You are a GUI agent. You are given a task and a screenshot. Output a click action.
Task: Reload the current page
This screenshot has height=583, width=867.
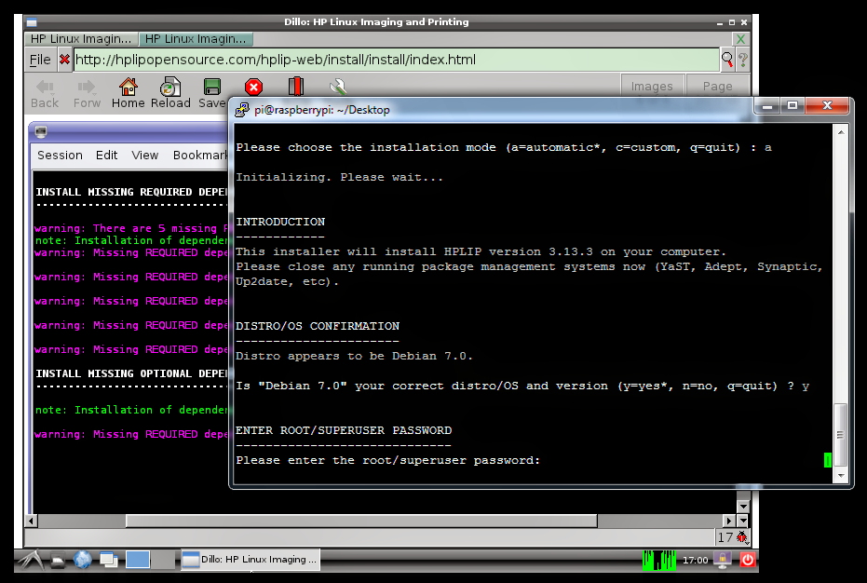(x=170, y=93)
